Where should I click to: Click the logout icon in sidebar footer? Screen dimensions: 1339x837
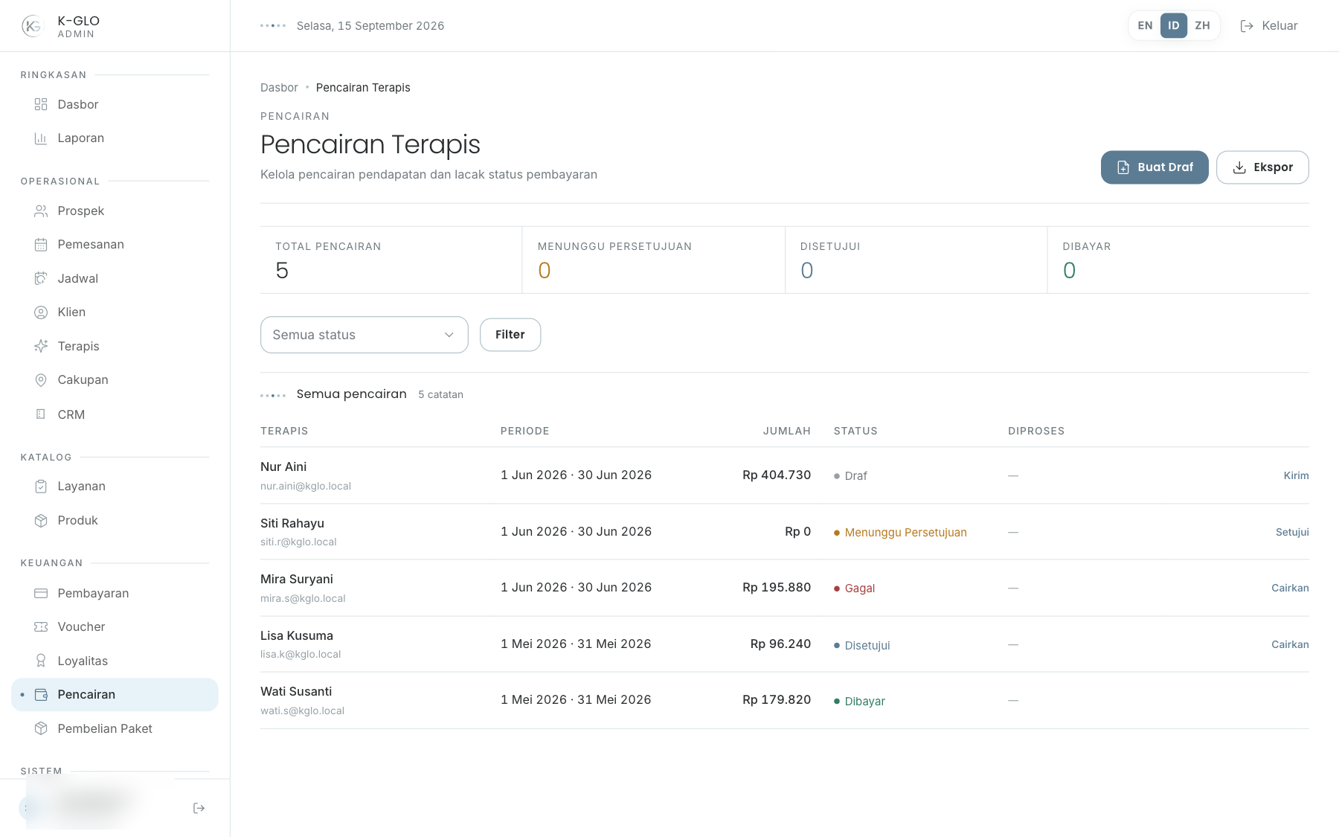click(199, 808)
